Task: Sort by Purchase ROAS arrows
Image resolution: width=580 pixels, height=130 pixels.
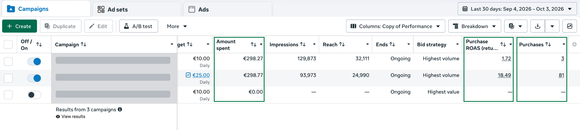Action: [x=503, y=44]
